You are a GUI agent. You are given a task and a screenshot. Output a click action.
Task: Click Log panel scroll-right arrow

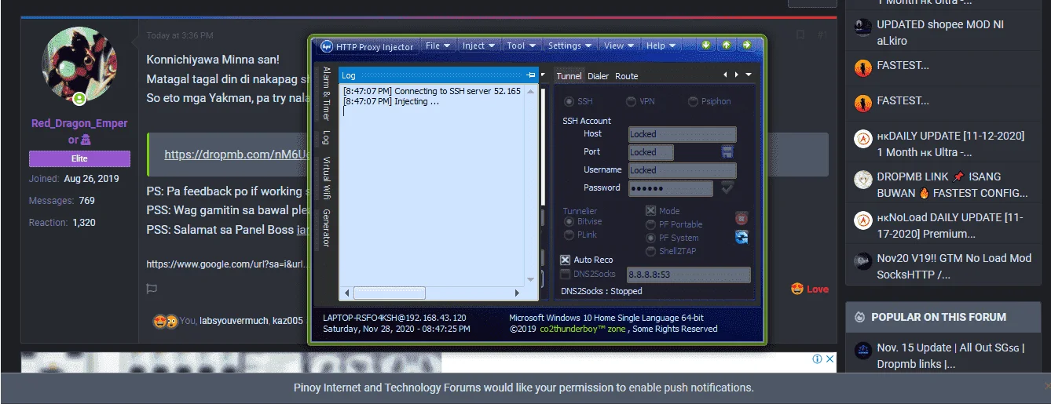tap(517, 293)
